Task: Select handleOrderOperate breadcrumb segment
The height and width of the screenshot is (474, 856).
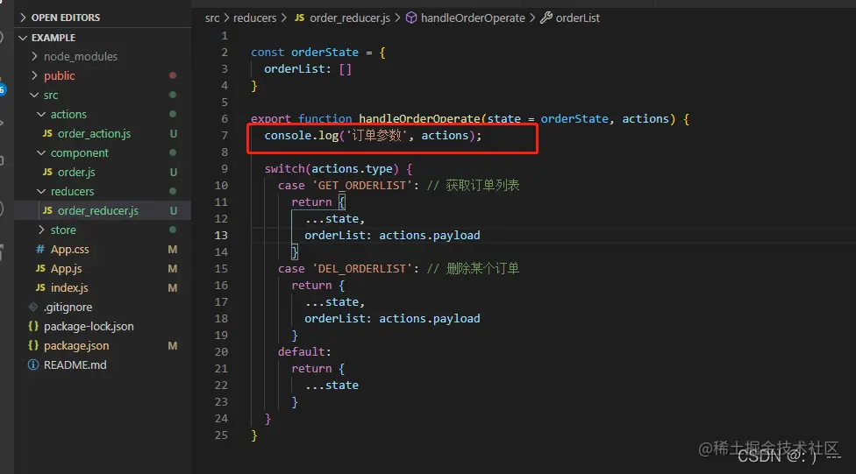Action: [x=473, y=18]
